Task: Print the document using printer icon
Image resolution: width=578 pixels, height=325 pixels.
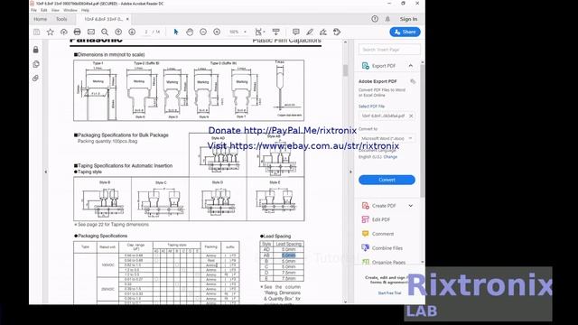Action: tap(77, 32)
